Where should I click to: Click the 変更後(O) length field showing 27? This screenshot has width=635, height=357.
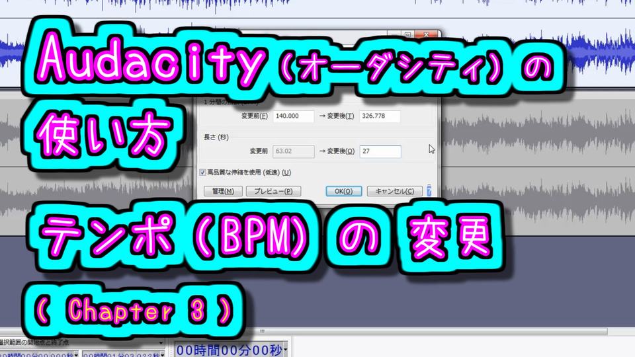380,151
